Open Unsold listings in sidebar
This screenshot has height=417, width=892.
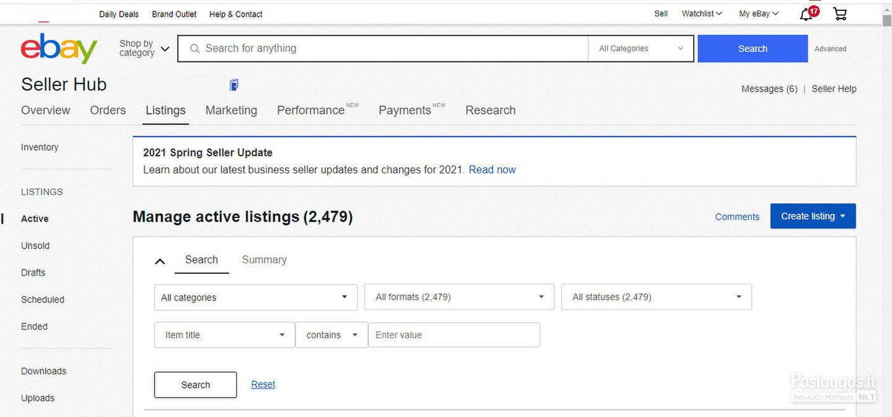point(35,245)
